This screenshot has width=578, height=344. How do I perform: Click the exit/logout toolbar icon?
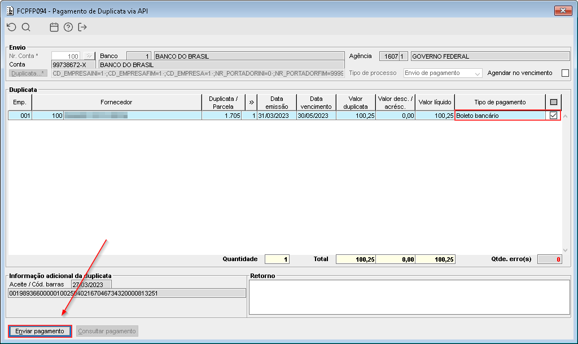click(82, 27)
